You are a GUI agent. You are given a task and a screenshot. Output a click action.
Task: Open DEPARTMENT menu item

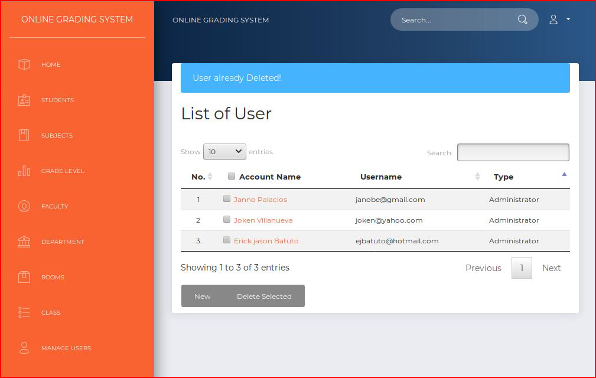pyautogui.click(x=63, y=242)
